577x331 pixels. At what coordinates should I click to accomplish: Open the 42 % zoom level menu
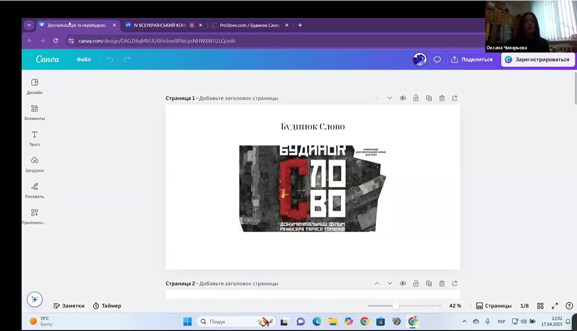(x=455, y=306)
